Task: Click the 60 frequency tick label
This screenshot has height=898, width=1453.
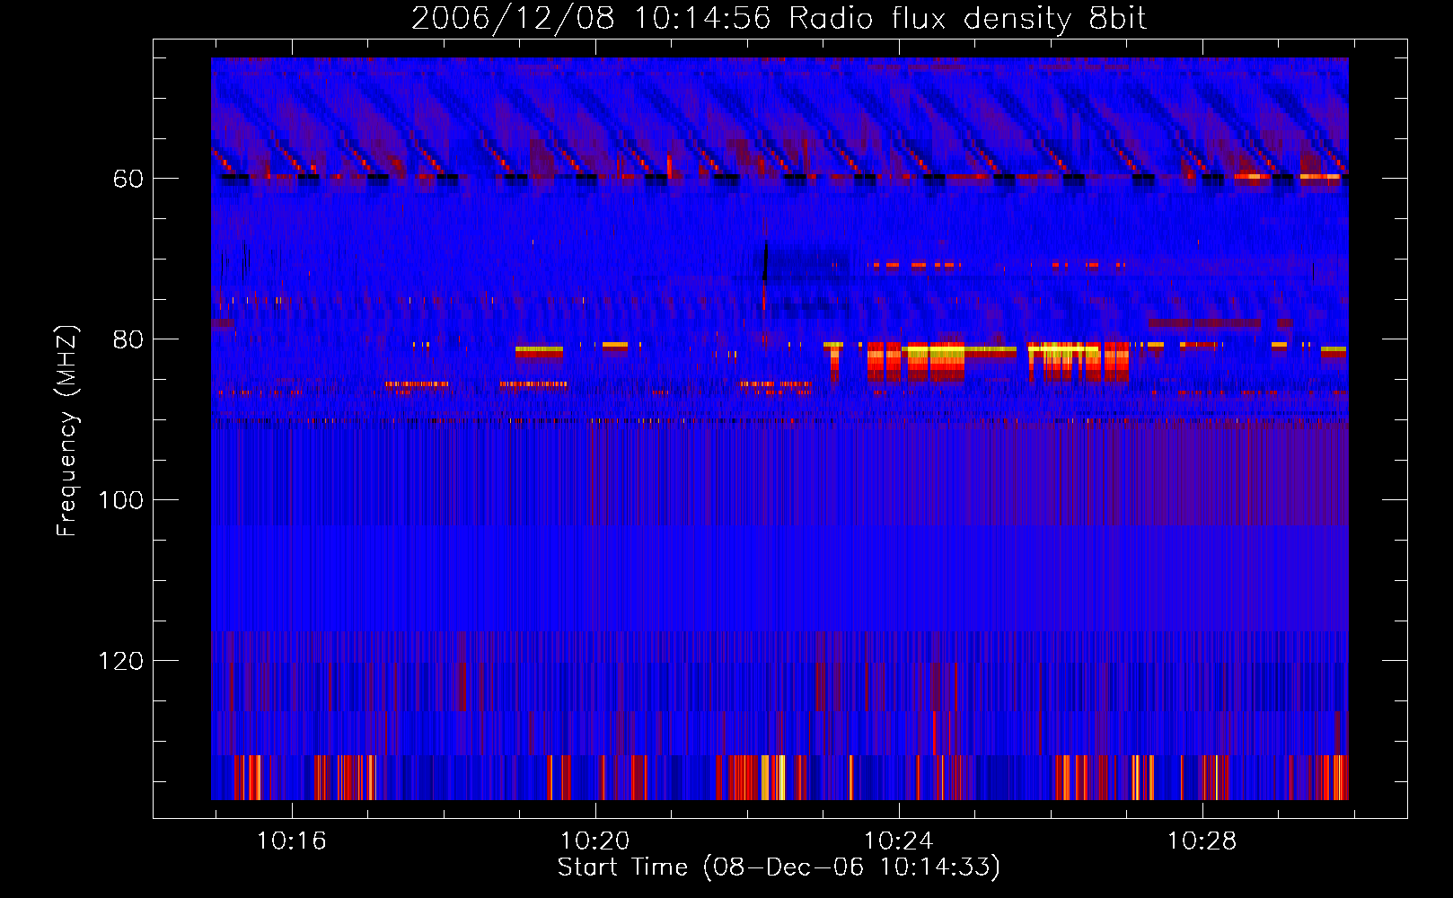Action: (128, 179)
